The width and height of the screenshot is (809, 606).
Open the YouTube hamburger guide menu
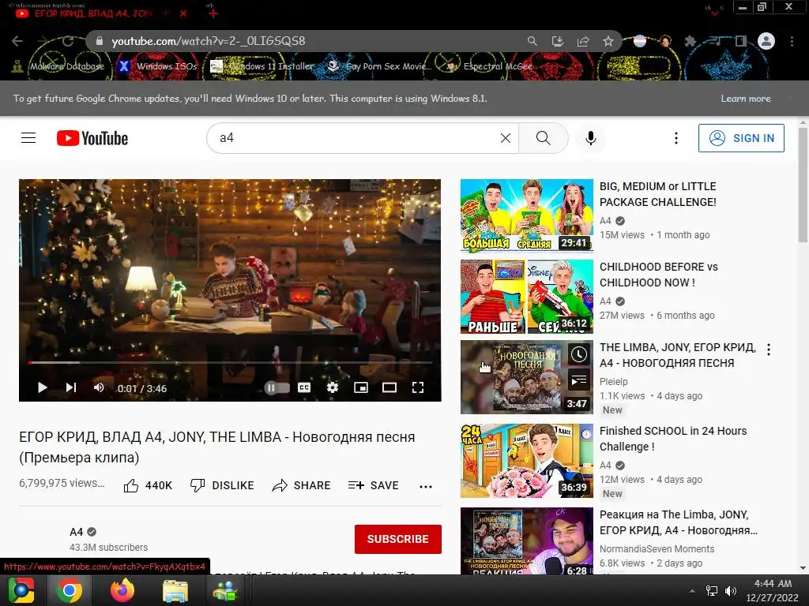click(x=28, y=138)
